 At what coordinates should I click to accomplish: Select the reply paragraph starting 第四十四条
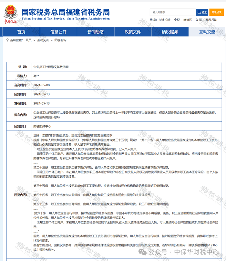click(93, 195)
